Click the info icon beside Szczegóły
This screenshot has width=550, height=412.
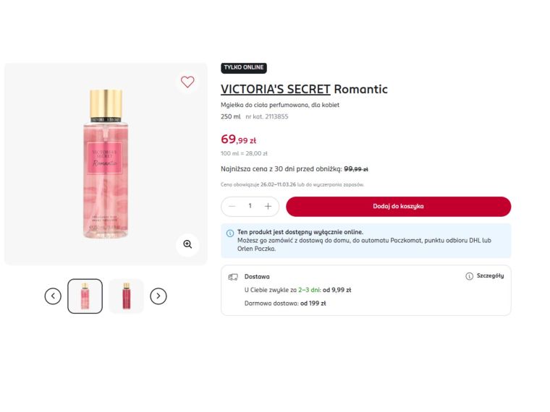tap(470, 276)
